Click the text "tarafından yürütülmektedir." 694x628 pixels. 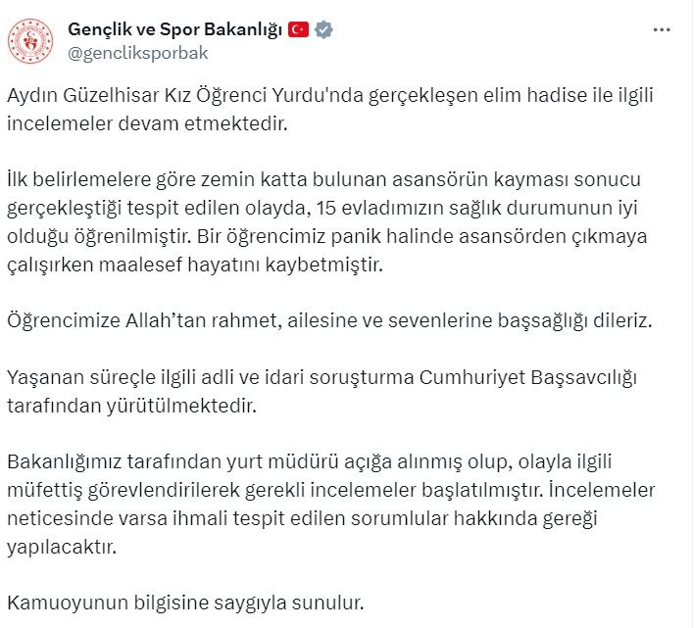pos(129,405)
